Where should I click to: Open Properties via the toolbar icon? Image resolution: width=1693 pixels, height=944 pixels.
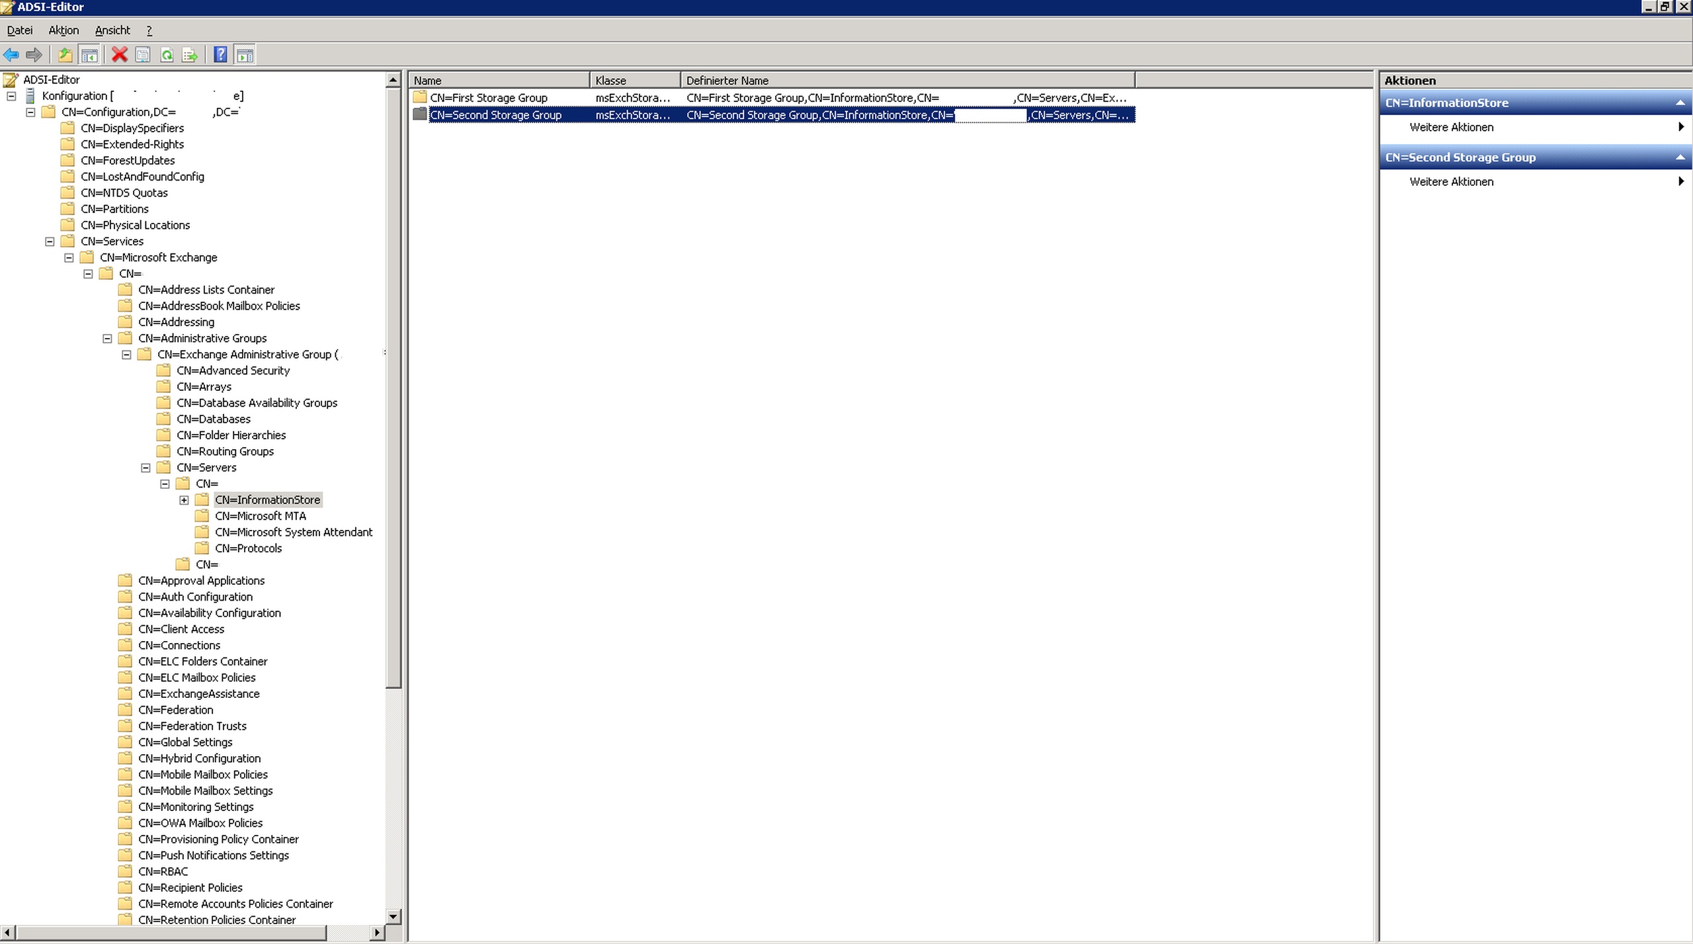coord(142,55)
